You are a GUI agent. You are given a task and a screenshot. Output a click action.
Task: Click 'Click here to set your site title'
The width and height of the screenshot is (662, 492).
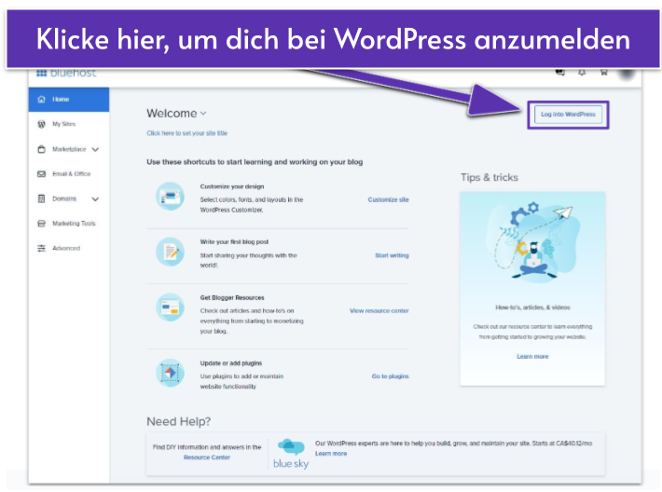pos(187,133)
